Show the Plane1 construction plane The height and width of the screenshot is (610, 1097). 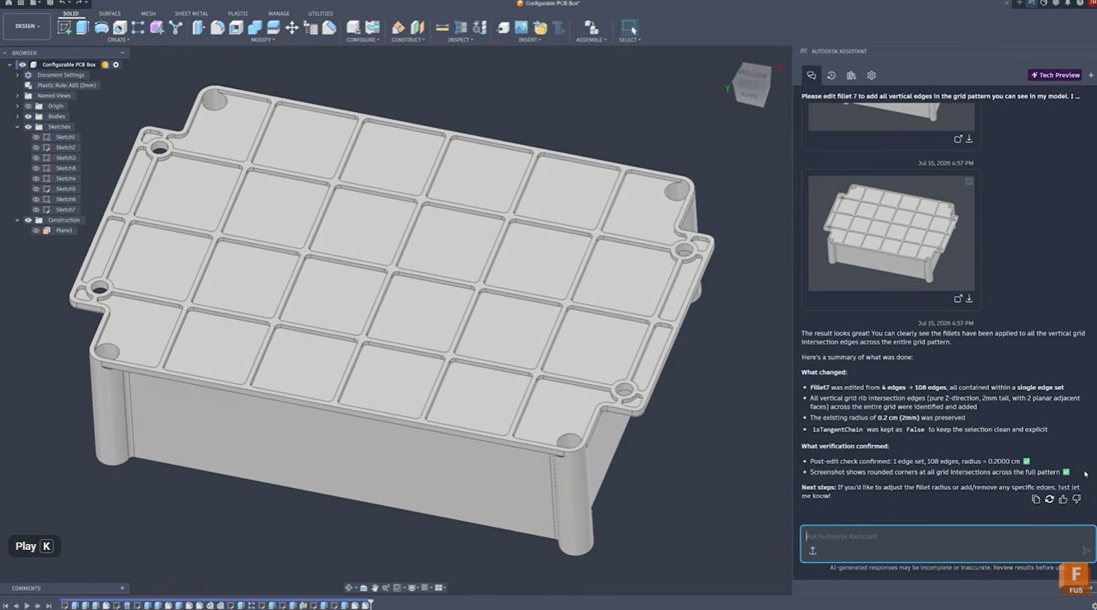[x=35, y=230]
